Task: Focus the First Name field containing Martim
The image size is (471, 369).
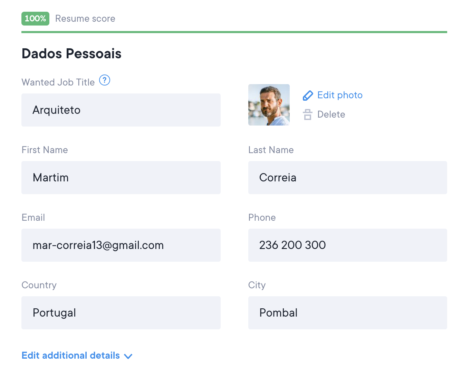Action: pos(121,178)
